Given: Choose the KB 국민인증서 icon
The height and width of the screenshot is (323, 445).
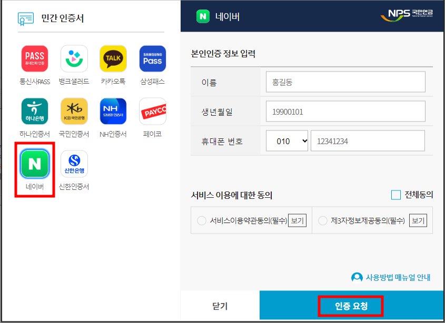Looking at the screenshot, I should [74, 111].
